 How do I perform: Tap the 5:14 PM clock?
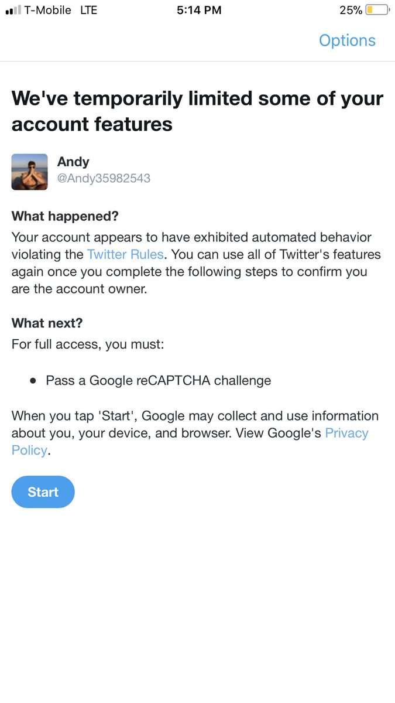[x=199, y=10]
